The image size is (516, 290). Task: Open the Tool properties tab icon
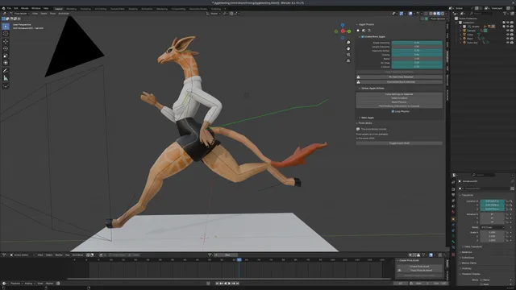(x=453, y=182)
